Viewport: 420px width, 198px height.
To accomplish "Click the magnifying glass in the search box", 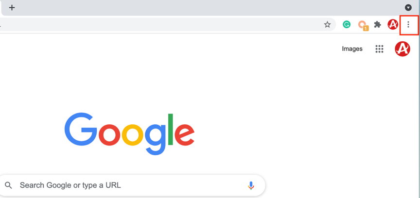I will [x=8, y=185].
